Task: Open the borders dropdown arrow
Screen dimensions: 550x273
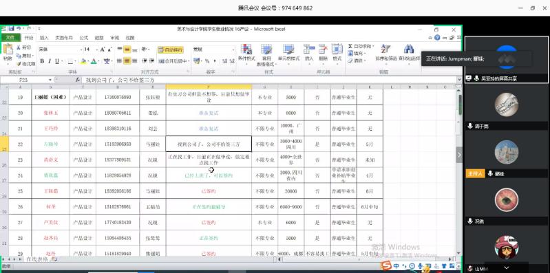Action: coord(76,61)
